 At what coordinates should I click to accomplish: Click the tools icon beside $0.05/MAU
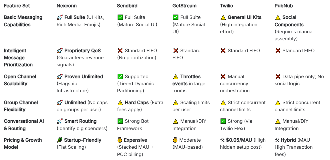(222, 140)
